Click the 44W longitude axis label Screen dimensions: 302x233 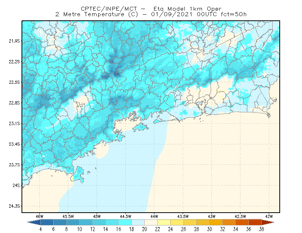(154, 216)
